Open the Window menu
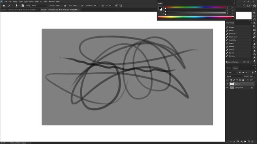257x144 pixels. (51, 2)
